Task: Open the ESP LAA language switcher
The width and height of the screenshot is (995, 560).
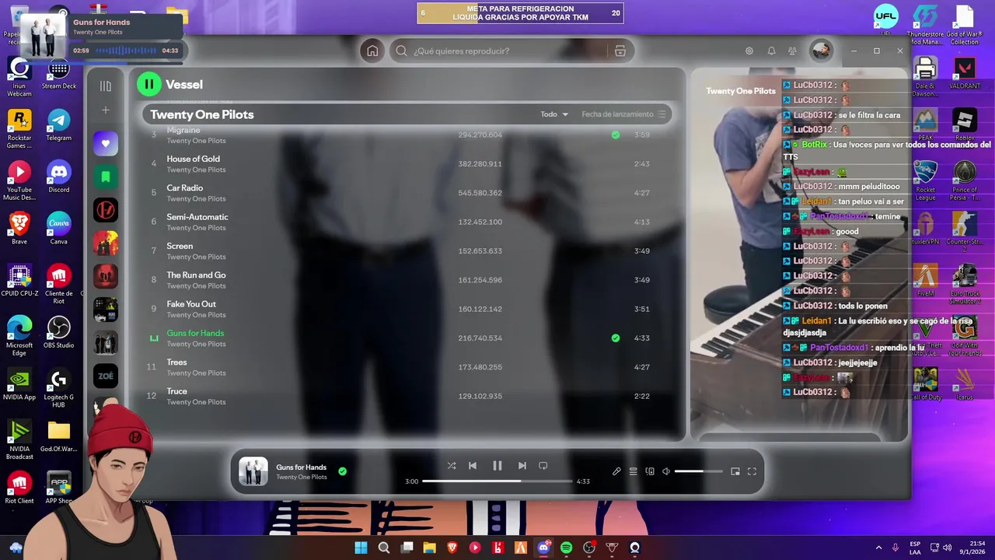Action: click(915, 548)
